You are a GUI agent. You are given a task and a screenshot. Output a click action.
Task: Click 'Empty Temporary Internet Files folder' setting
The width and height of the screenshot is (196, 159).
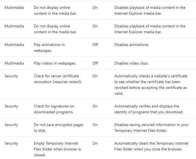(x=57, y=149)
